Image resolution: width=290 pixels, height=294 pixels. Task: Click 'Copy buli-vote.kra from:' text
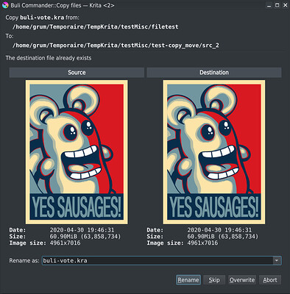click(42, 18)
